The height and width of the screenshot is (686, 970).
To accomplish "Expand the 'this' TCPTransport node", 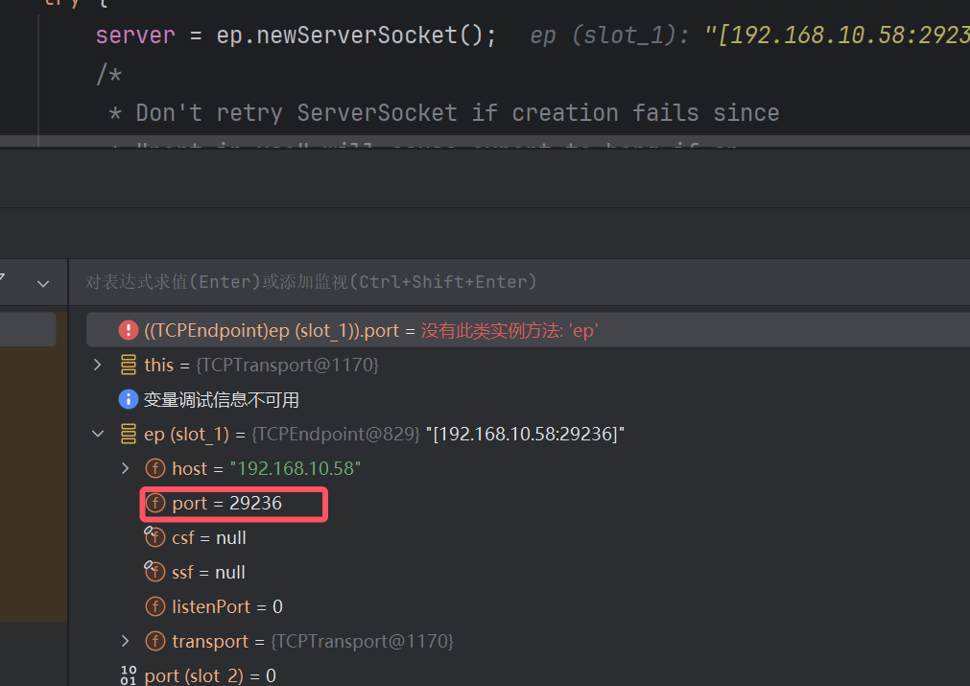I will pos(97,365).
